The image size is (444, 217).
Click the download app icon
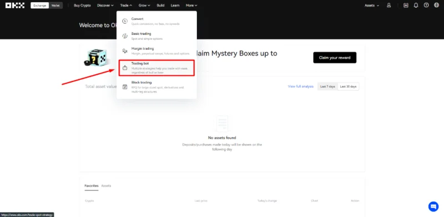406,6
